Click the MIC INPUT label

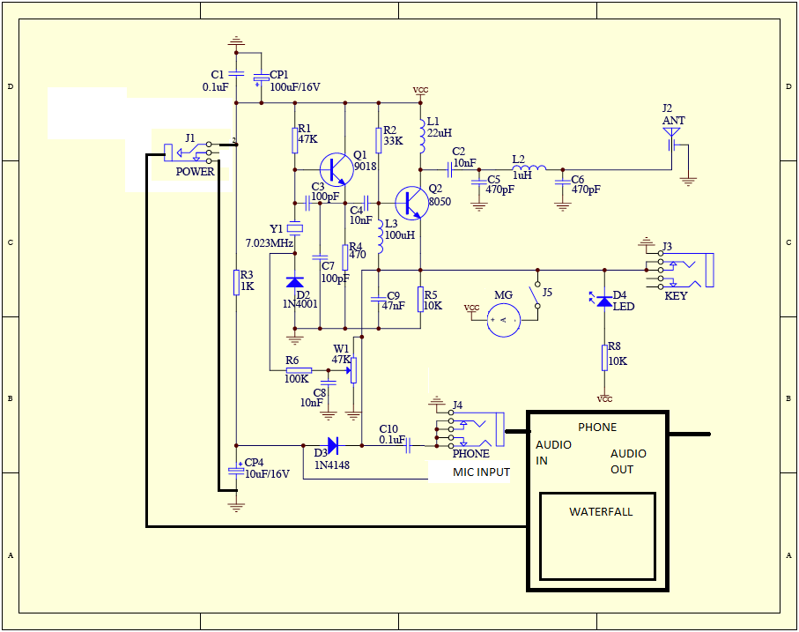tap(481, 472)
